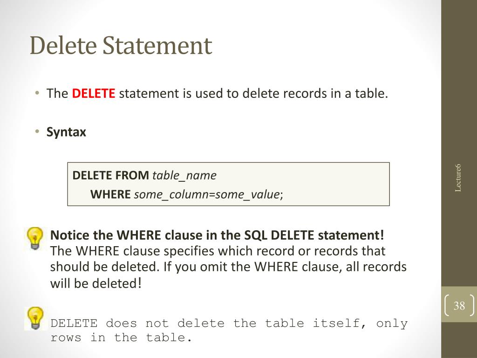
Task: Click DELETE FROM in the syntax box
Action: 110,175
